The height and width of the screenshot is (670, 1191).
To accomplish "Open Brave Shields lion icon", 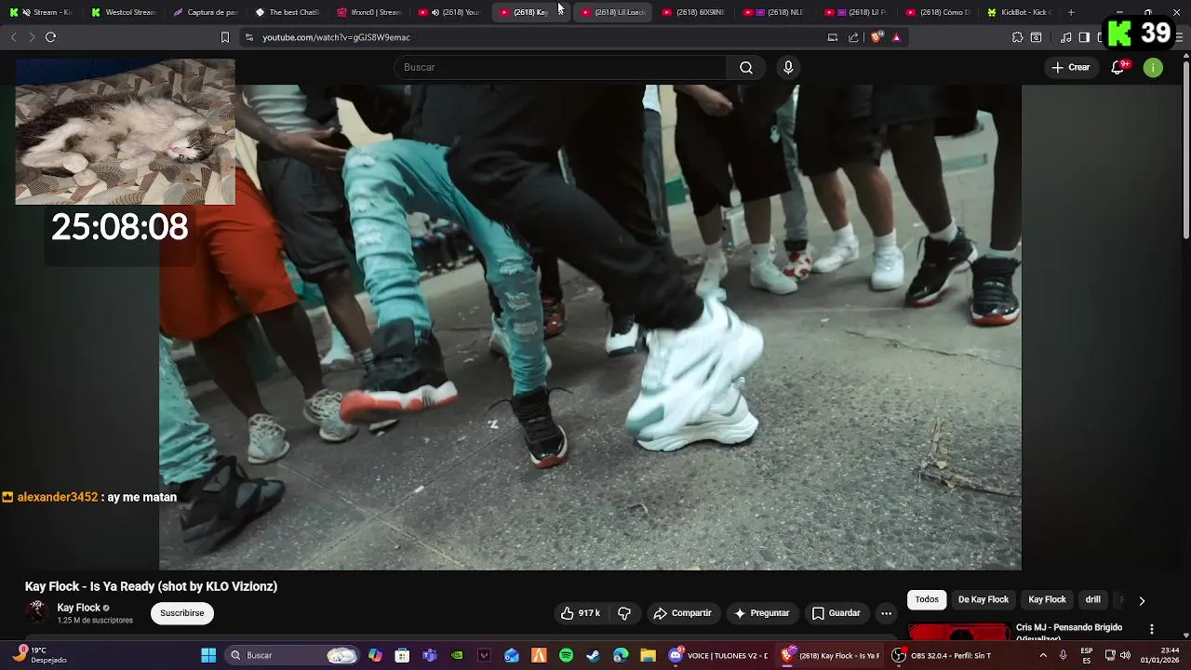I will coord(878,37).
